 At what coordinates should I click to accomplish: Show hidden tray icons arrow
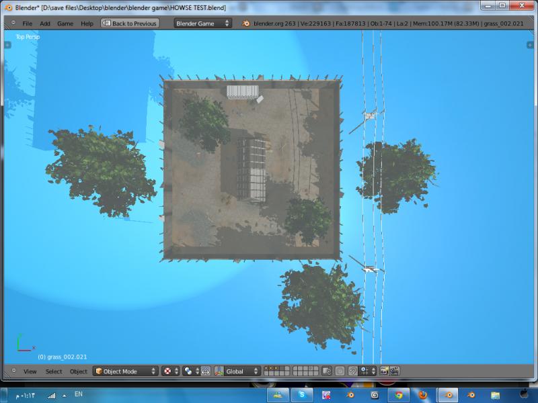point(64,396)
